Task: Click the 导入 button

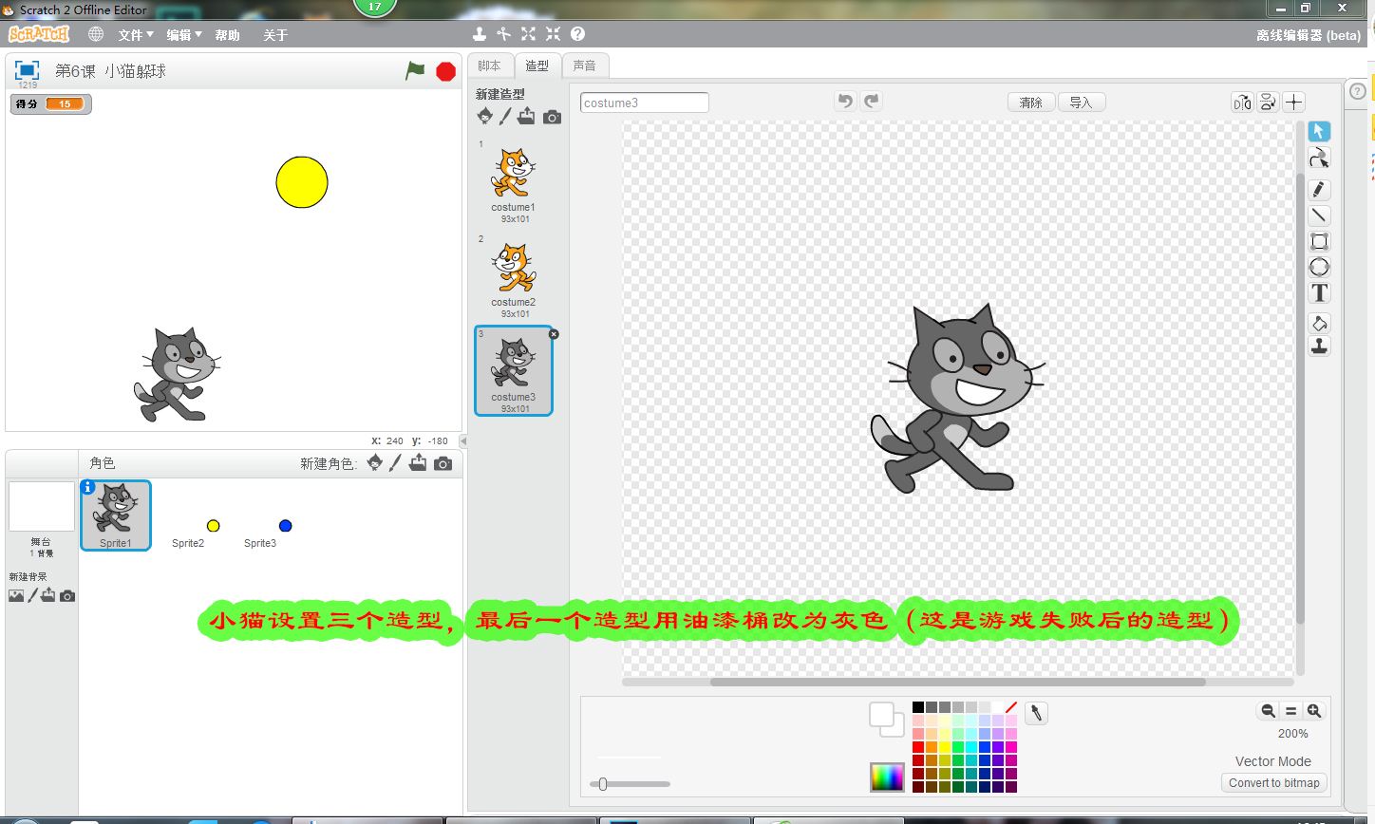Action: (1081, 103)
